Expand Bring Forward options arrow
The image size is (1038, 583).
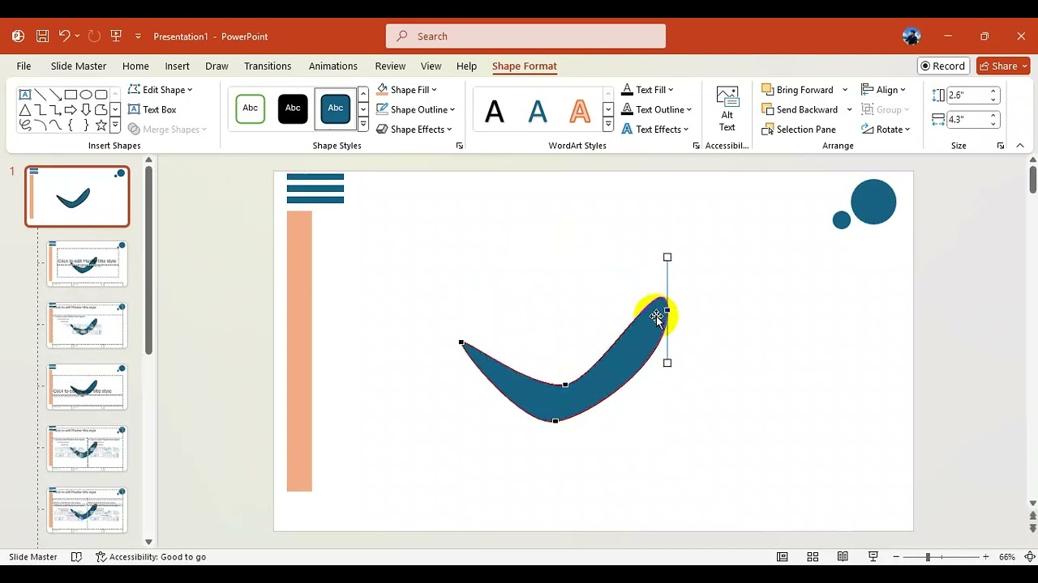[x=845, y=90]
